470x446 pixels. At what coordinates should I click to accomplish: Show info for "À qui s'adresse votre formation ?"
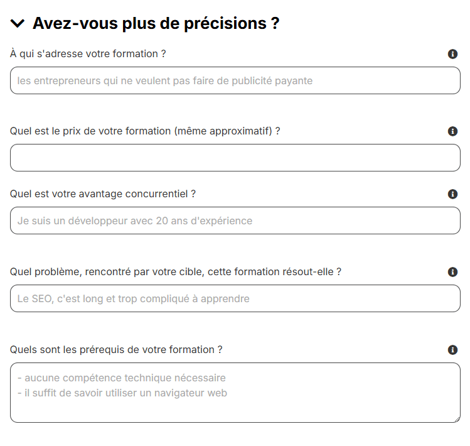click(452, 54)
